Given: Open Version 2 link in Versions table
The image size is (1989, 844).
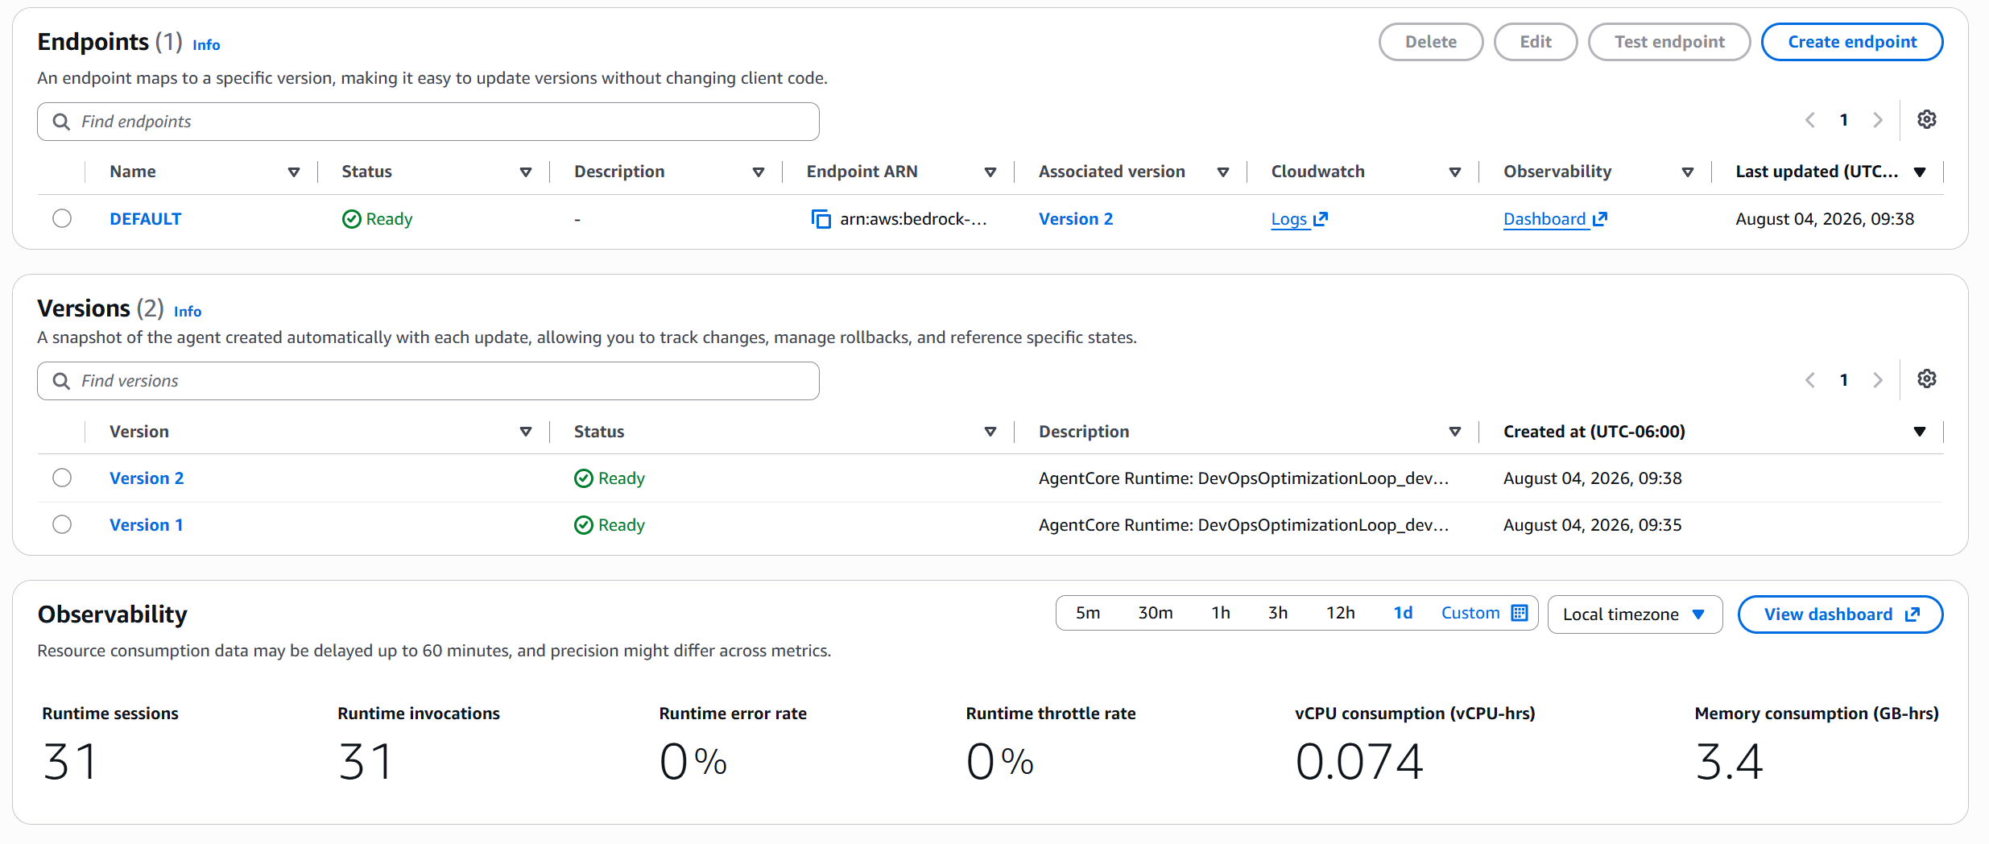Looking at the screenshot, I should click(x=147, y=478).
